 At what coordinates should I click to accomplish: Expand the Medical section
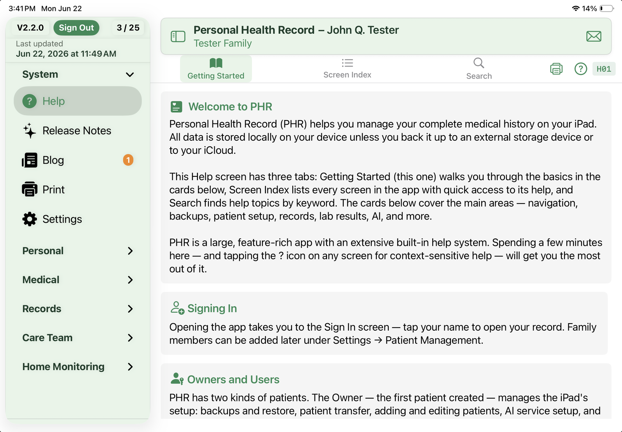tap(78, 280)
